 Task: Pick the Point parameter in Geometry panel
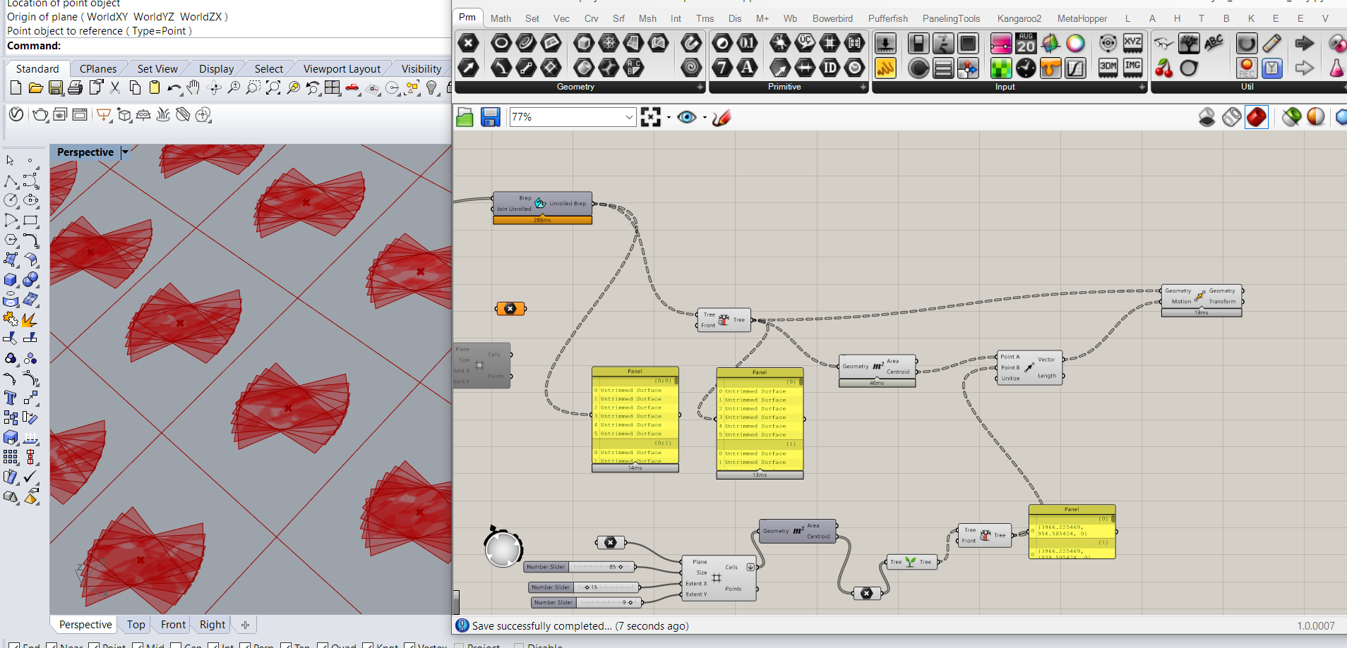tap(468, 43)
